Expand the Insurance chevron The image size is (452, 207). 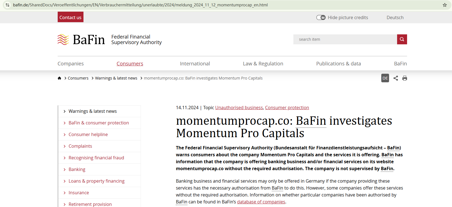(x=65, y=193)
